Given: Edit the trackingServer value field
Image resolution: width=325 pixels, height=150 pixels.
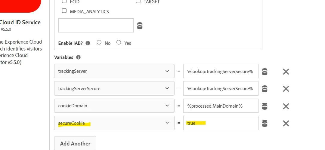Looking at the screenshot, I should coord(221,71).
